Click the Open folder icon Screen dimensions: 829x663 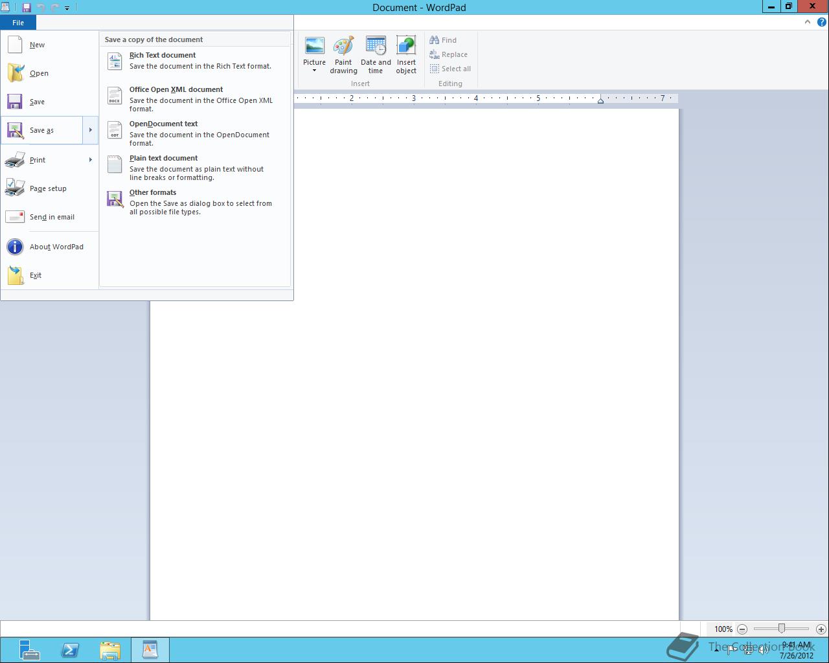pos(15,73)
